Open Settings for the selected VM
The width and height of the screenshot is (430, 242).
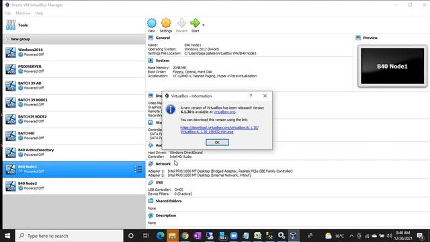(166, 26)
